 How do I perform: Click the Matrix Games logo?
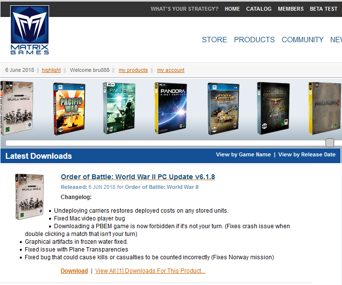pyautogui.click(x=30, y=31)
